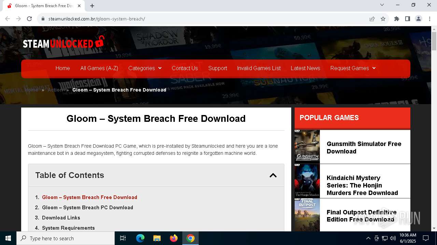
Task: Reload the current page
Action: (x=29, y=19)
